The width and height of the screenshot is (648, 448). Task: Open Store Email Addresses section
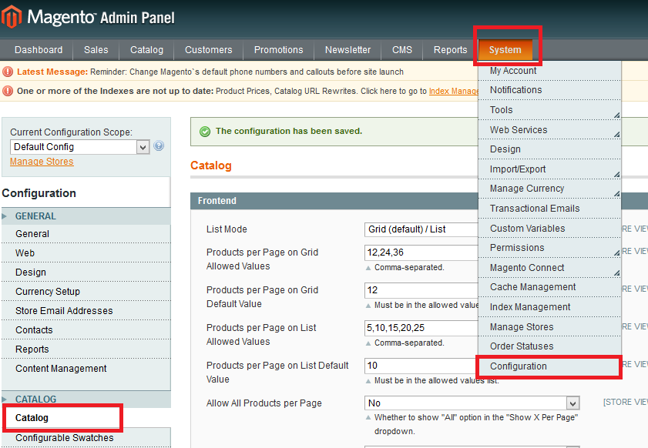point(86,310)
